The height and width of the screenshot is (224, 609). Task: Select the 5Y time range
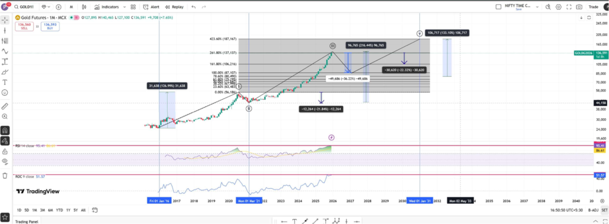click(76, 210)
